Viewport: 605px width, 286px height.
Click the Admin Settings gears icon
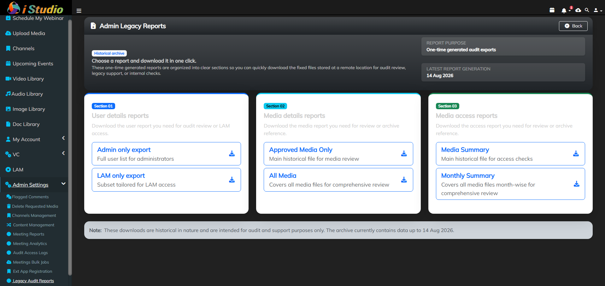tap(8, 185)
